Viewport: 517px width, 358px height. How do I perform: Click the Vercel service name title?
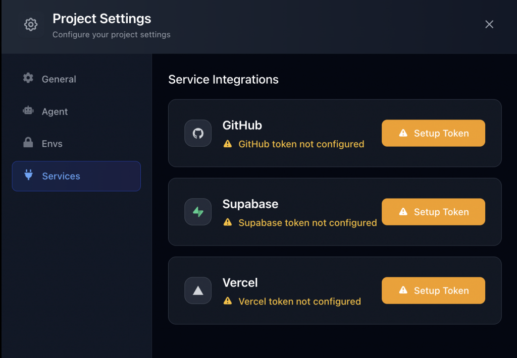240,282
